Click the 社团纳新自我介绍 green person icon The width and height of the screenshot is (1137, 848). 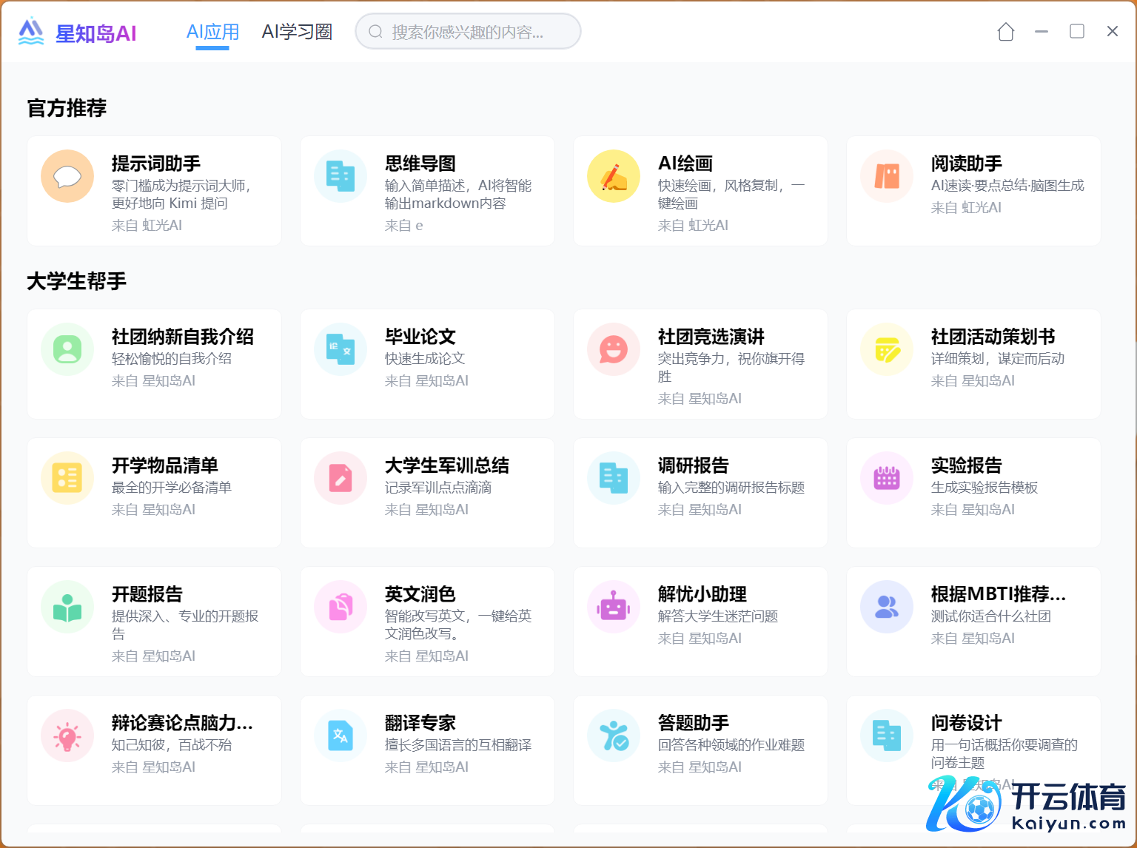[67, 349]
